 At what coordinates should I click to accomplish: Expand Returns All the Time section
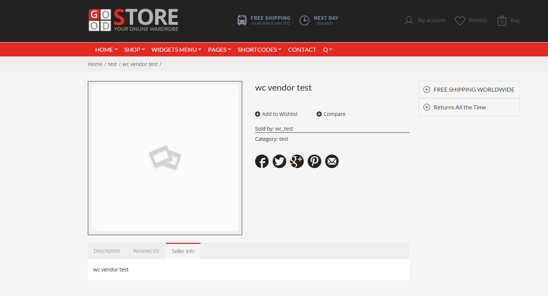point(469,107)
